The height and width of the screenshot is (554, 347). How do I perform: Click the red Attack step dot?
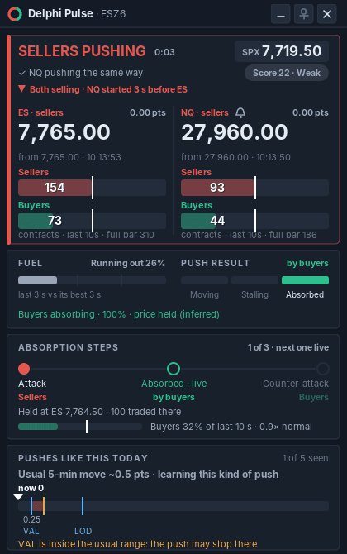click(24, 369)
